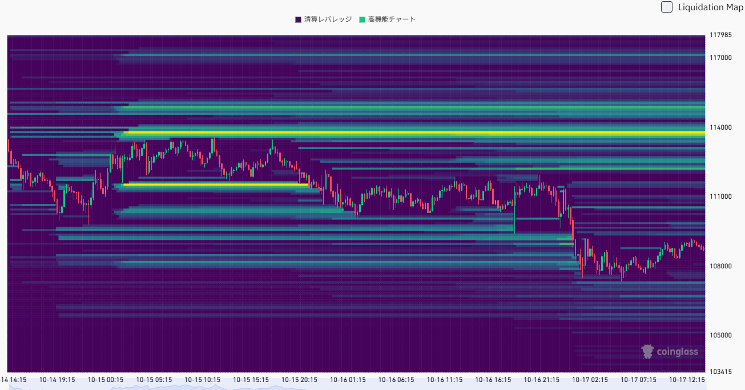Click the coinglass watermark logo icon
Screen dimensions: 745x390
point(647,351)
